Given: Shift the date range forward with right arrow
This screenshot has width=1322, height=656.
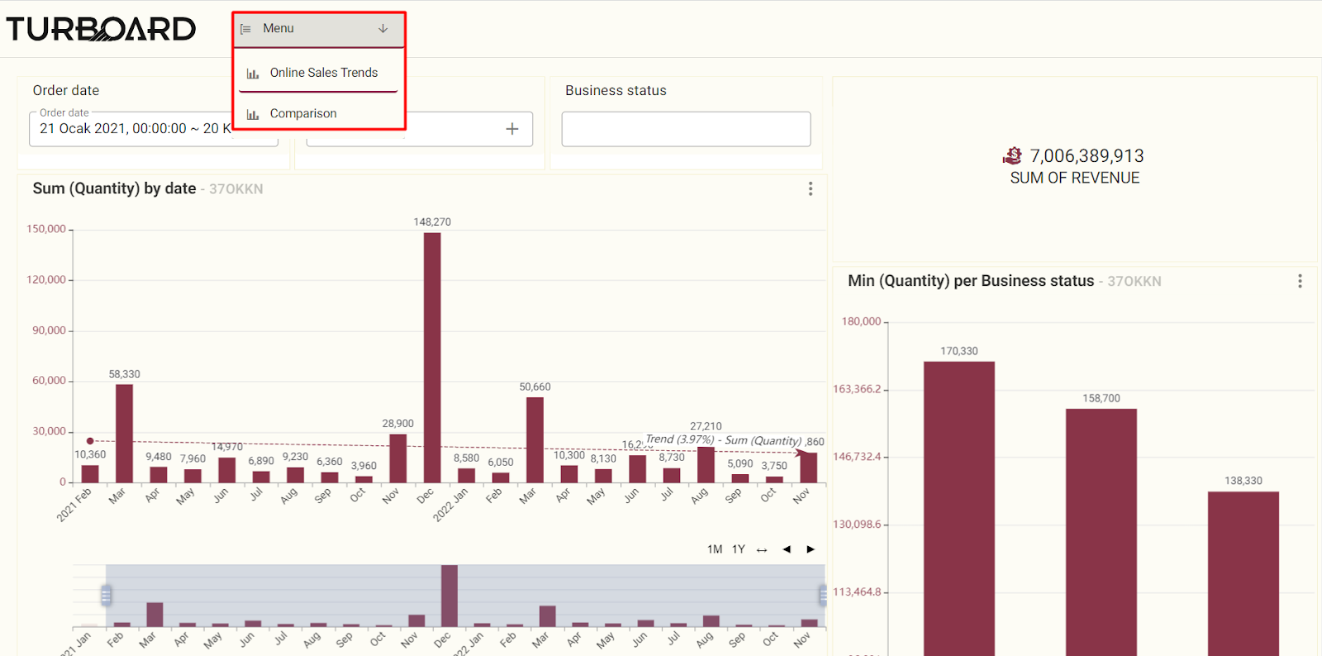Looking at the screenshot, I should [x=811, y=549].
